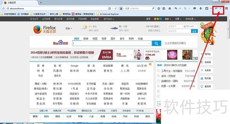Open the bookmarks list clipboard icon
The image size is (230, 124).
[x=164, y=8]
